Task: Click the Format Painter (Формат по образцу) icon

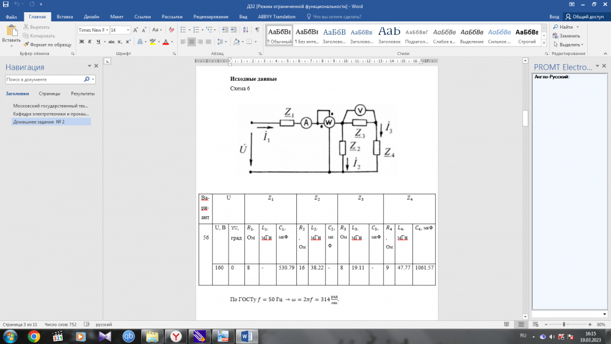Action: coord(26,45)
